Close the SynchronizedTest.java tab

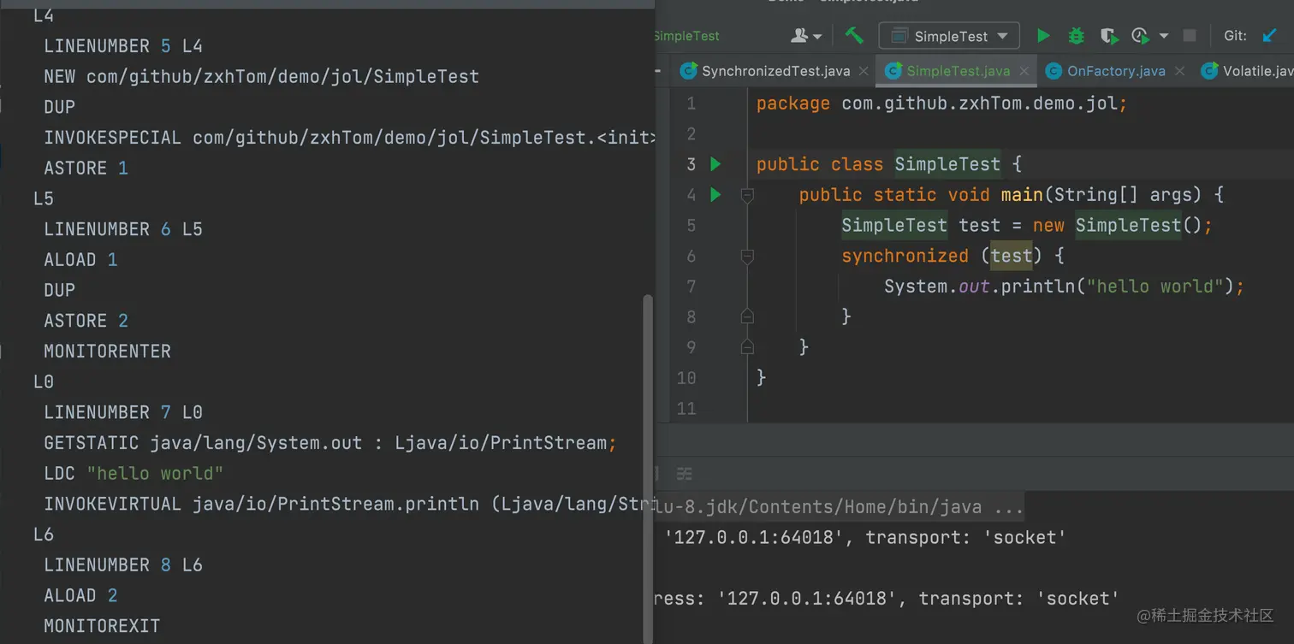pyautogui.click(x=863, y=72)
